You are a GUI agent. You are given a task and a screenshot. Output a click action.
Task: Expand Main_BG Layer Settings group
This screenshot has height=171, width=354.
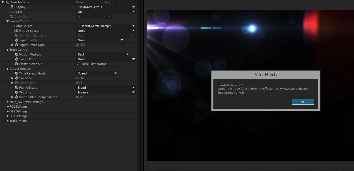click(8, 102)
